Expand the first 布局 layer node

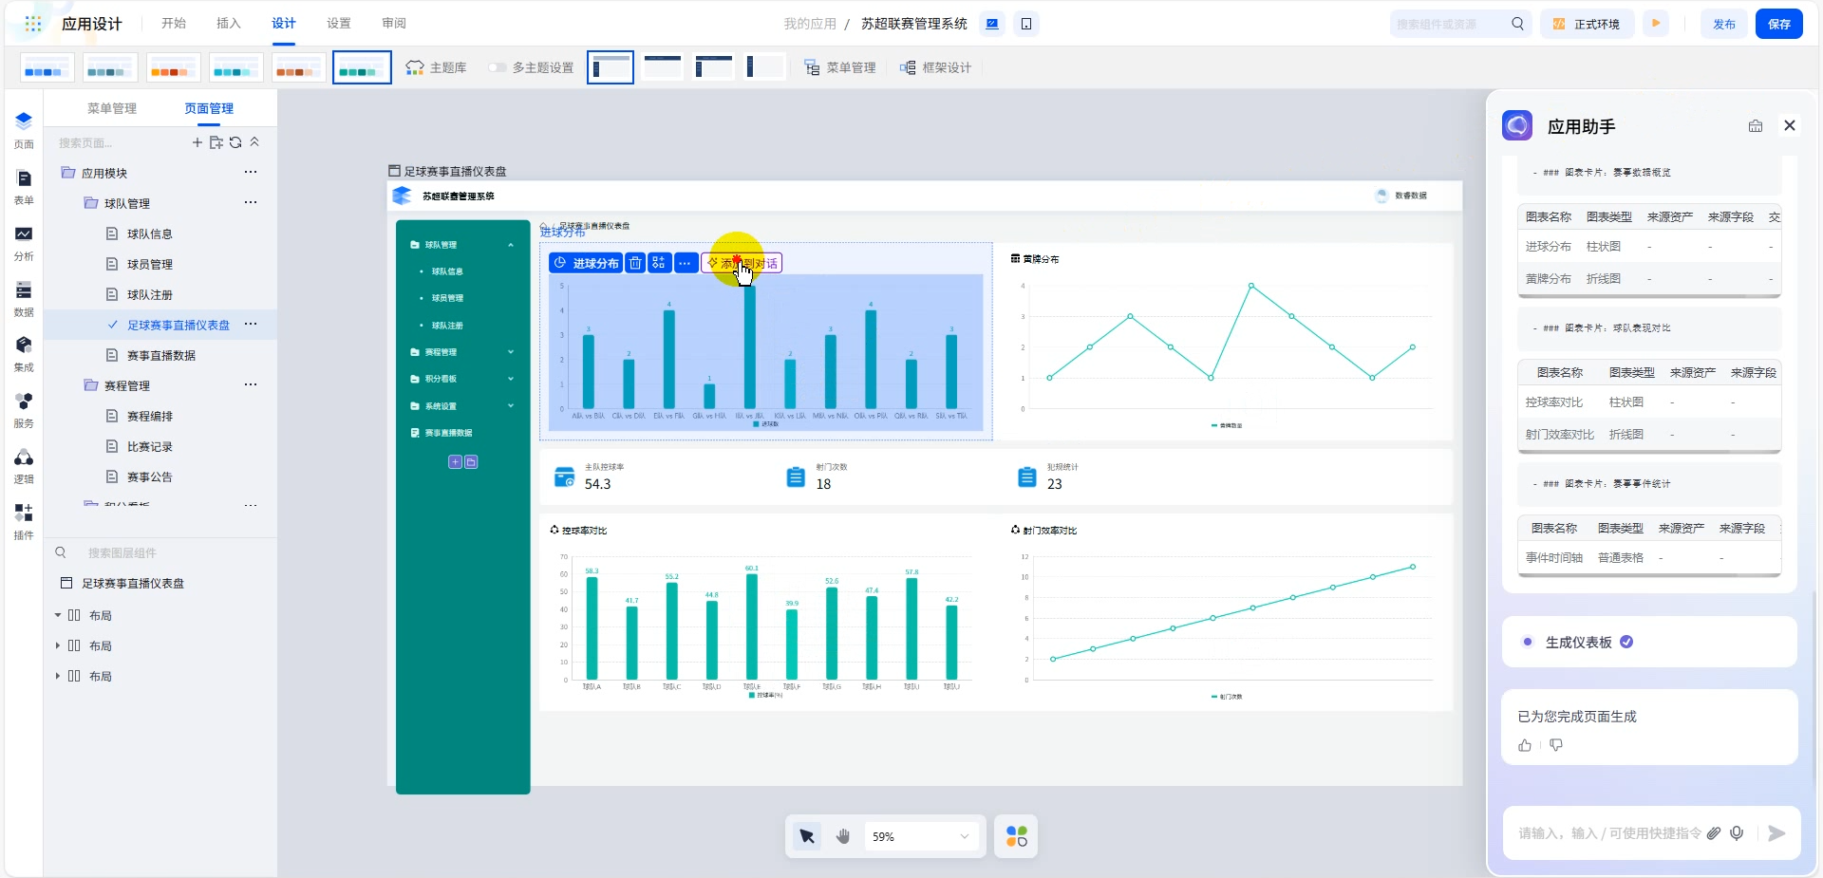coord(58,615)
